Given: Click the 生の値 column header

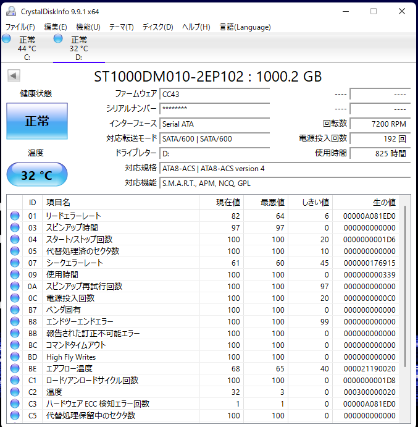Looking at the screenshot, I should (366, 202).
